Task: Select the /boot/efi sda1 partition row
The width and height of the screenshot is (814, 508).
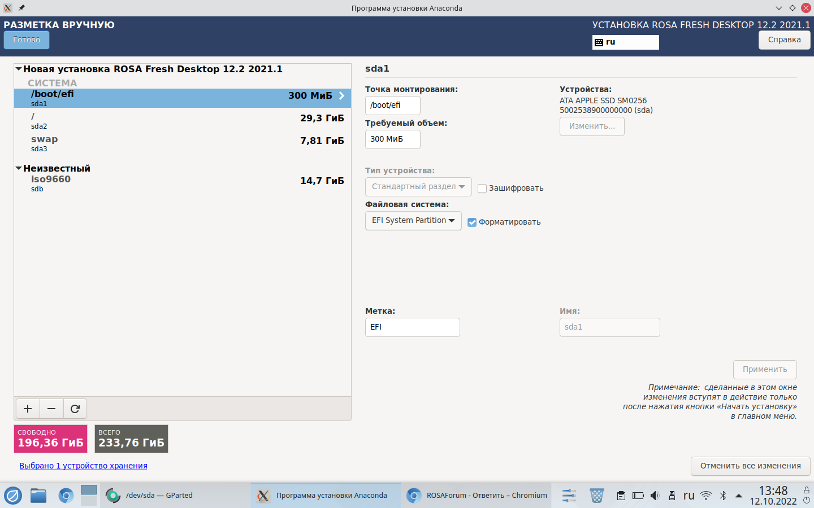Action: tap(183, 98)
